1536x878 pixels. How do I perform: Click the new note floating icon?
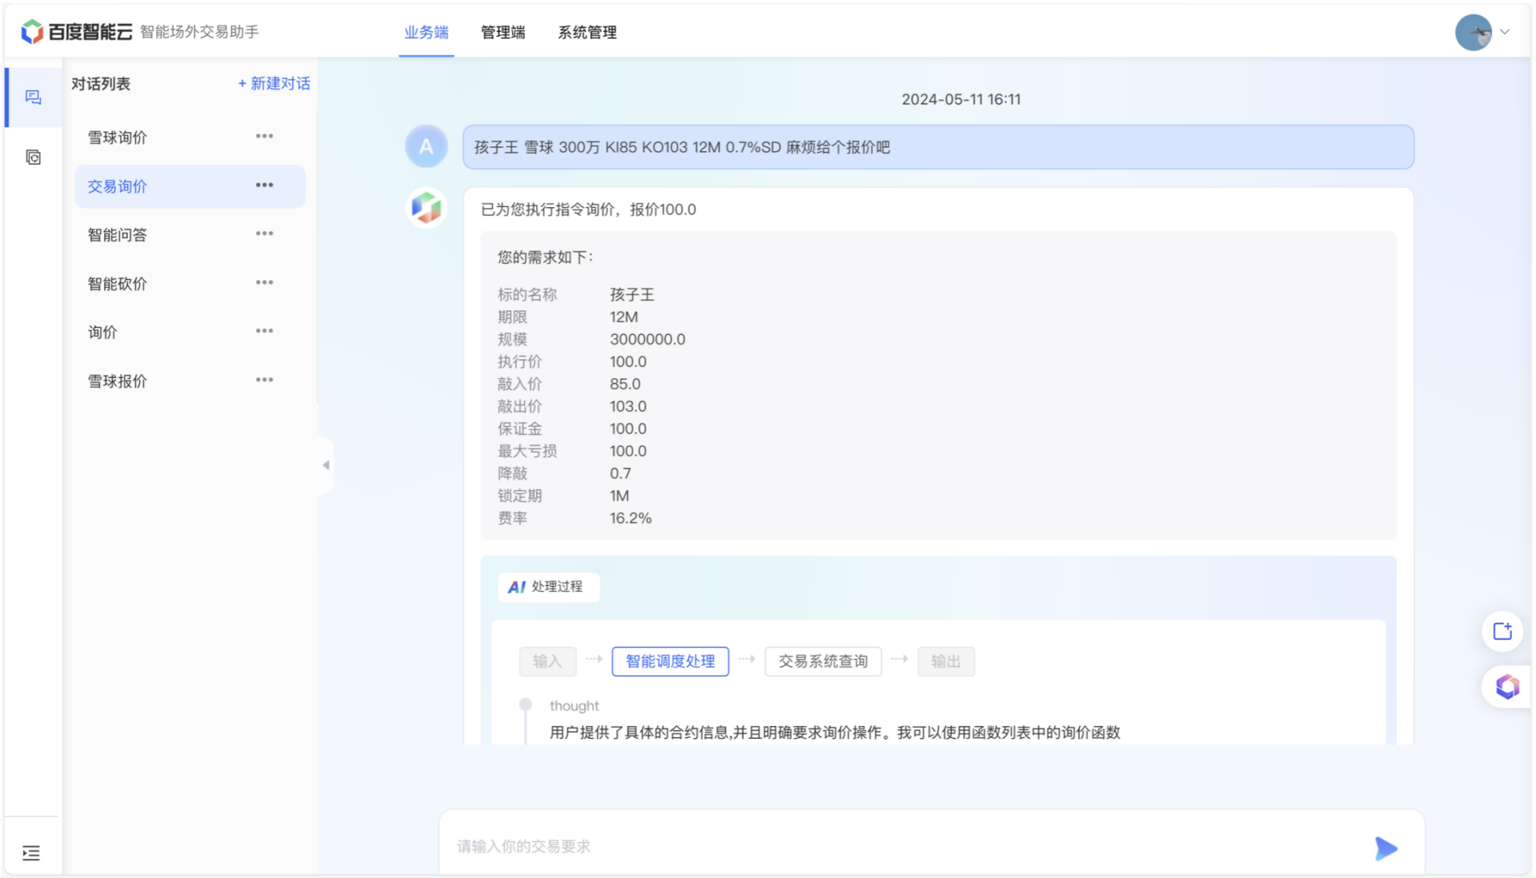[x=1502, y=632]
